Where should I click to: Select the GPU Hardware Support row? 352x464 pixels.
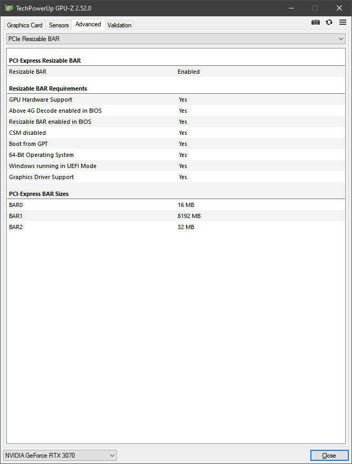(176, 100)
